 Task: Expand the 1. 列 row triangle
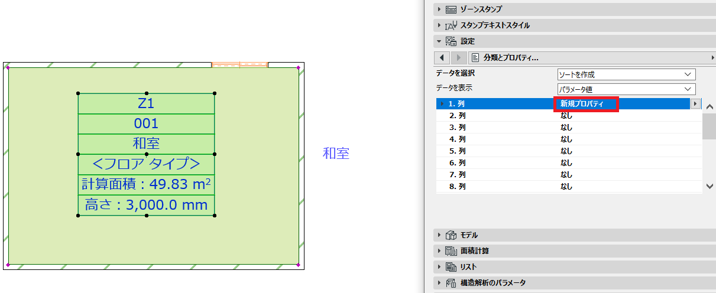442,104
